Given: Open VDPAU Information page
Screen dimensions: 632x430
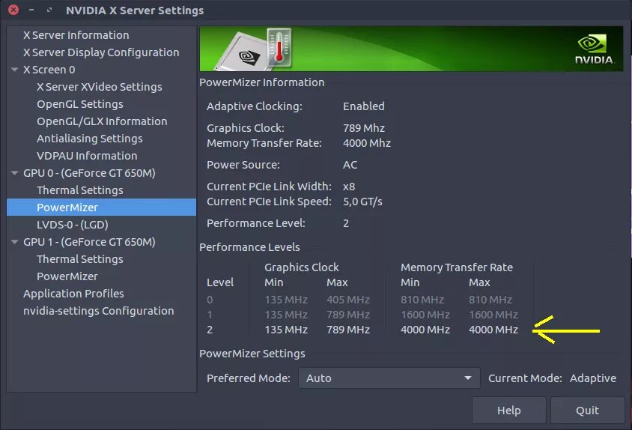Looking at the screenshot, I should tap(87, 156).
